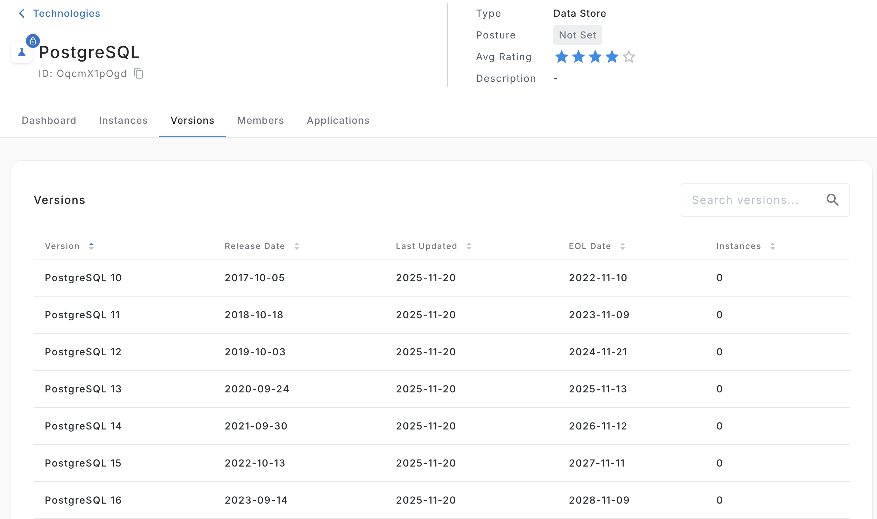Viewport: 877px width, 519px height.
Task: Click the Not Set posture badge
Action: (577, 35)
